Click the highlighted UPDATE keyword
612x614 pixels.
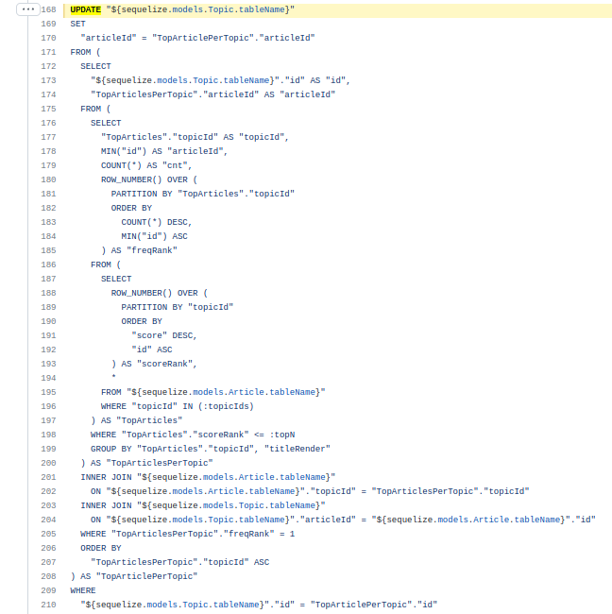click(85, 9)
